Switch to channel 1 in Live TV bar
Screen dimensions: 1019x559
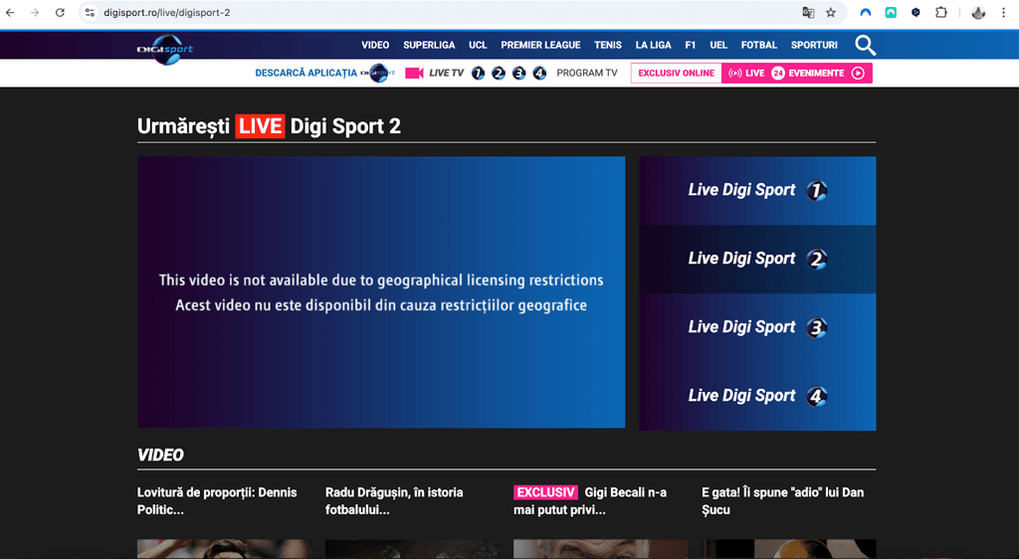click(478, 74)
